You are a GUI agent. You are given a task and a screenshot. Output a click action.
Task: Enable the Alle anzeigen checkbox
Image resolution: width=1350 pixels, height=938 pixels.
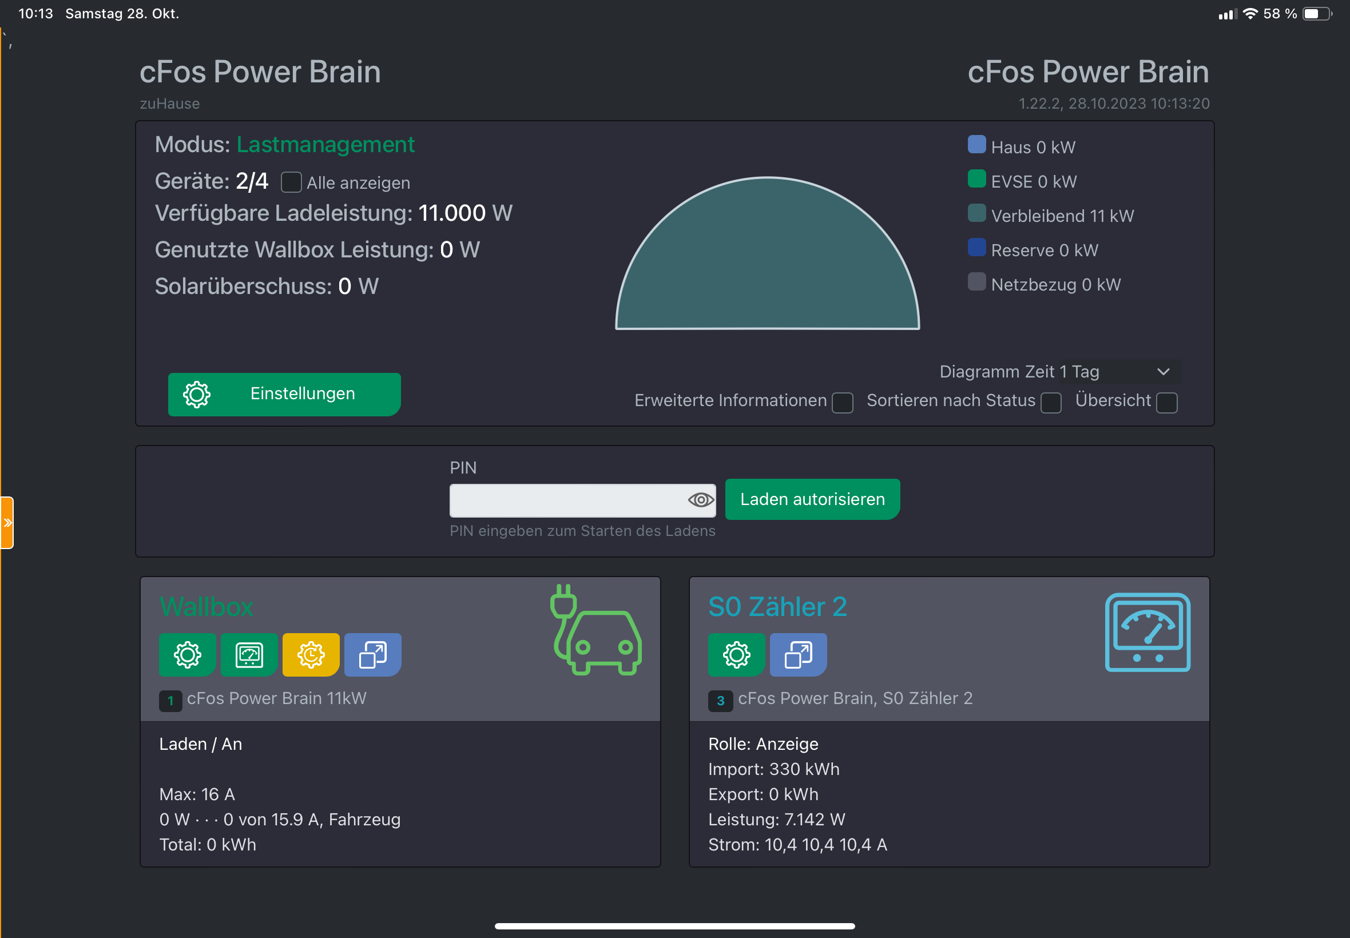click(x=291, y=182)
